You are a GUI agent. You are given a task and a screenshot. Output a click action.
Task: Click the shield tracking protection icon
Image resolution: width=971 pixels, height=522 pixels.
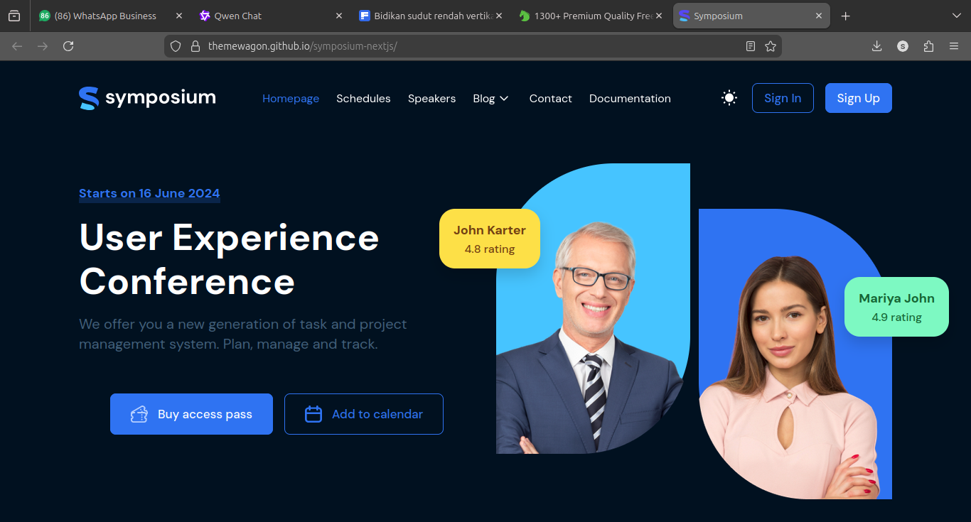[x=176, y=46]
